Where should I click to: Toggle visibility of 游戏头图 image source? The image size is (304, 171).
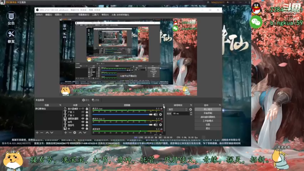(83, 119)
